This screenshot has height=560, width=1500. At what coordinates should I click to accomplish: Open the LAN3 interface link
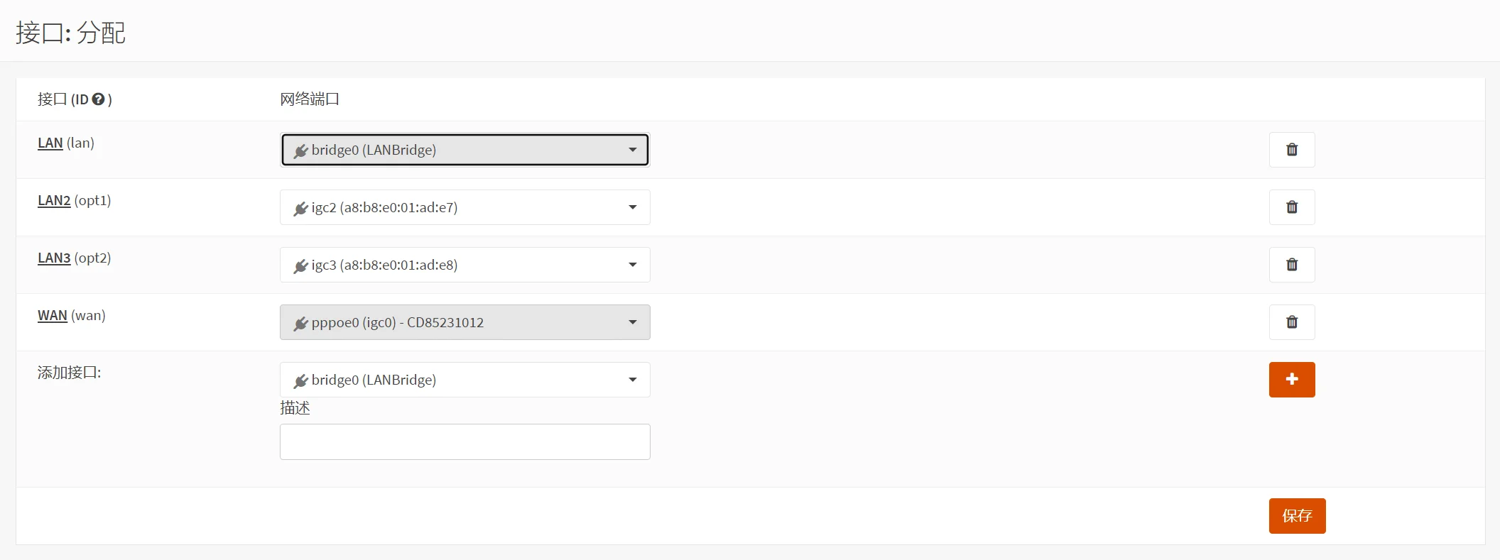pyautogui.click(x=54, y=258)
